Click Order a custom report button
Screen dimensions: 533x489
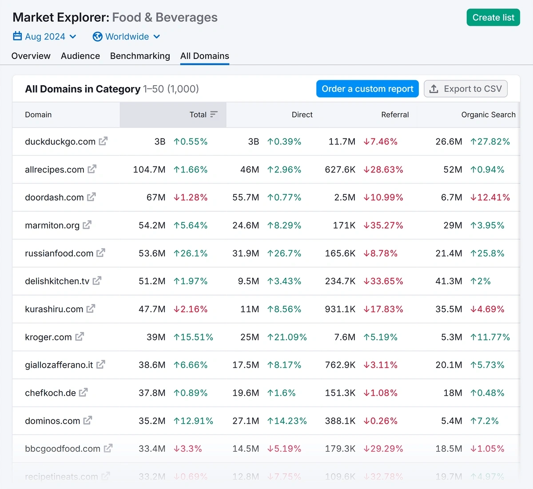pos(367,89)
